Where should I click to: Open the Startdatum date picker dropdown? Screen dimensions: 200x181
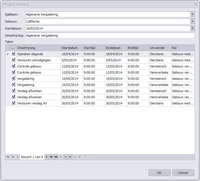click(x=192, y=28)
